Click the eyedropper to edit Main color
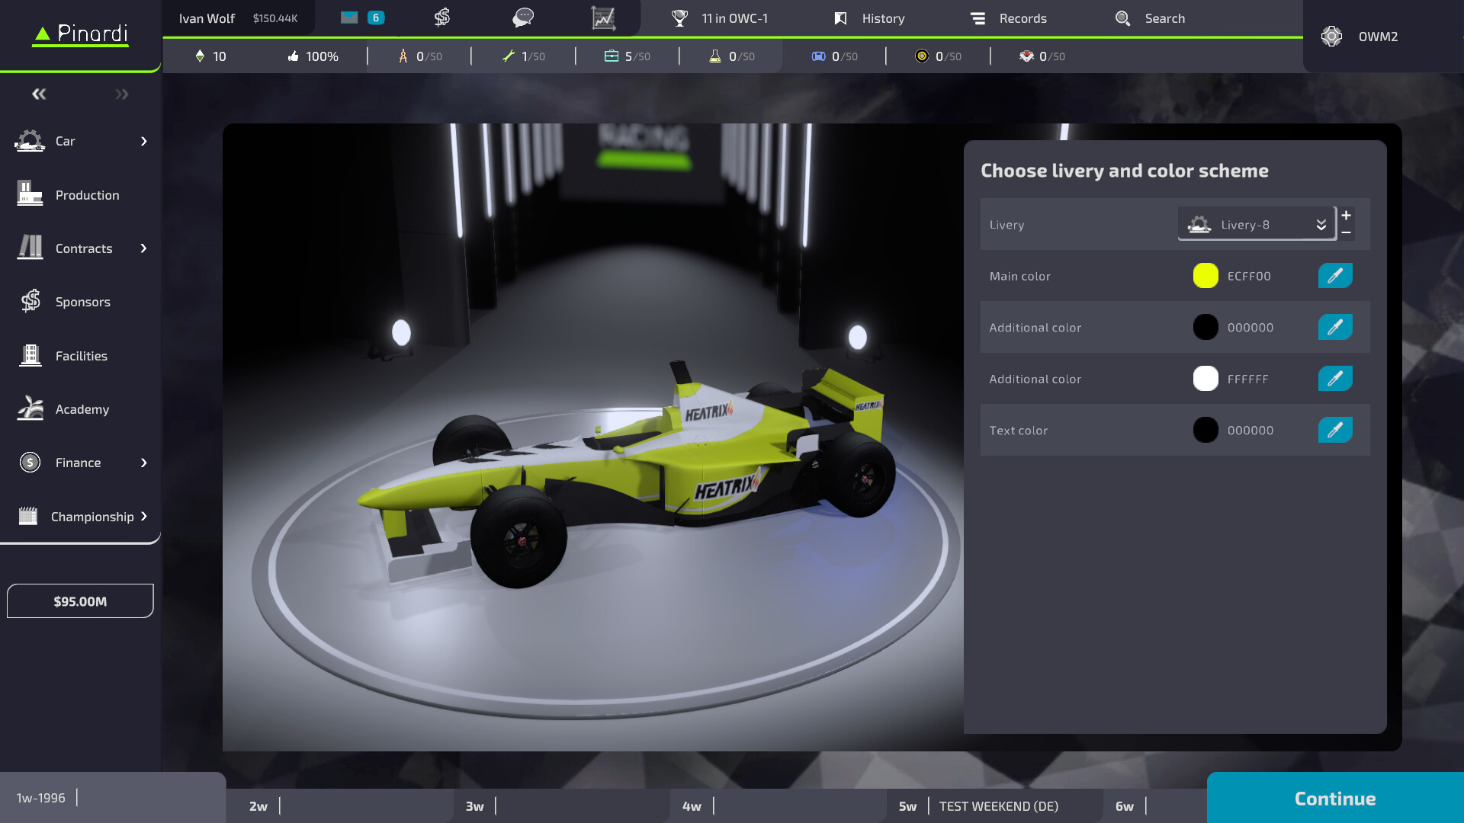The image size is (1464, 823). tap(1334, 276)
